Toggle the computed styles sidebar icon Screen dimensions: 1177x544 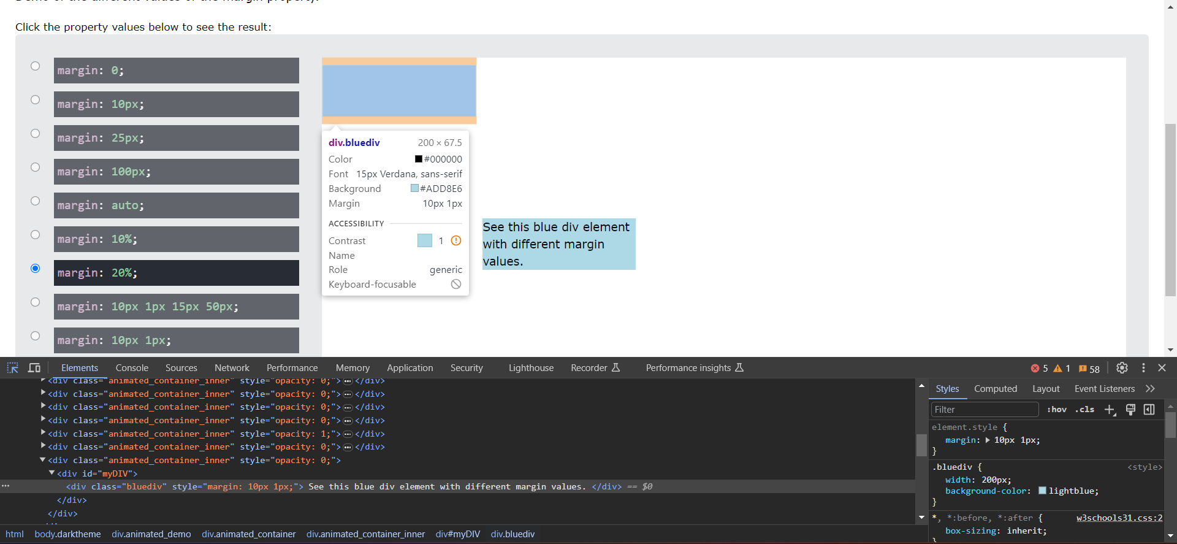[x=1149, y=410]
